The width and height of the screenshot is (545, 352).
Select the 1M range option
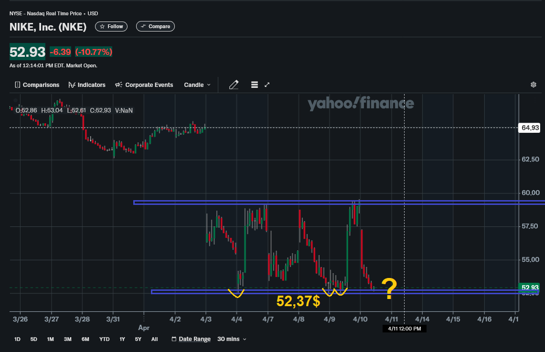pyautogui.click(x=50, y=339)
